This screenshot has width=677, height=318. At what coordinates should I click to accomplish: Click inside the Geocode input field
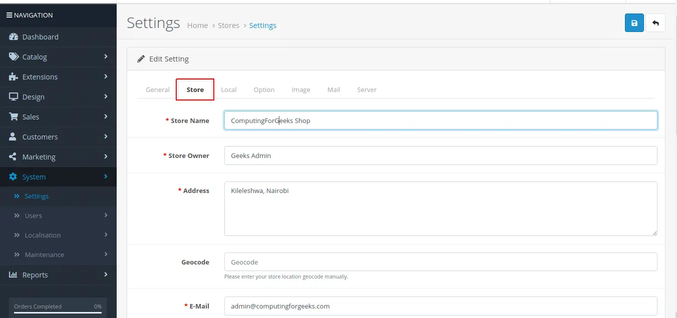[x=441, y=261]
